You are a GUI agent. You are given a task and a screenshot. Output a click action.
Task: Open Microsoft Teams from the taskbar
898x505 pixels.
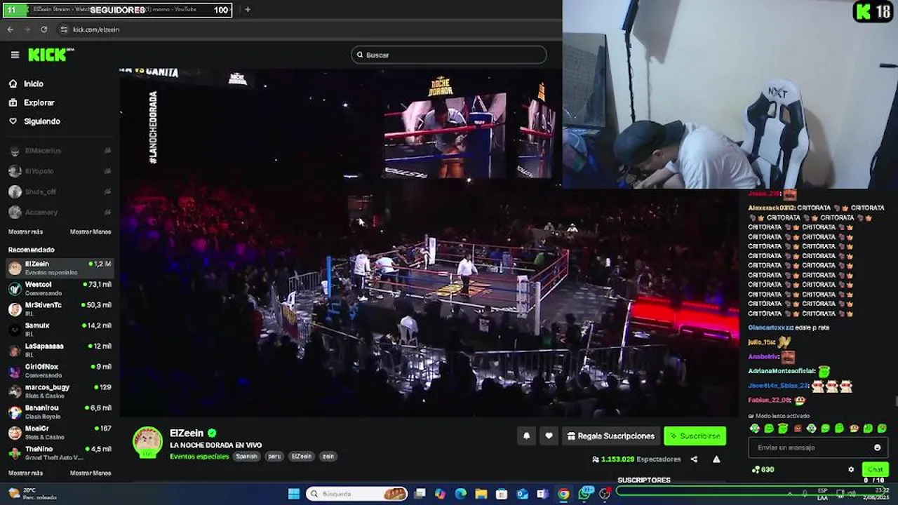coord(542,494)
